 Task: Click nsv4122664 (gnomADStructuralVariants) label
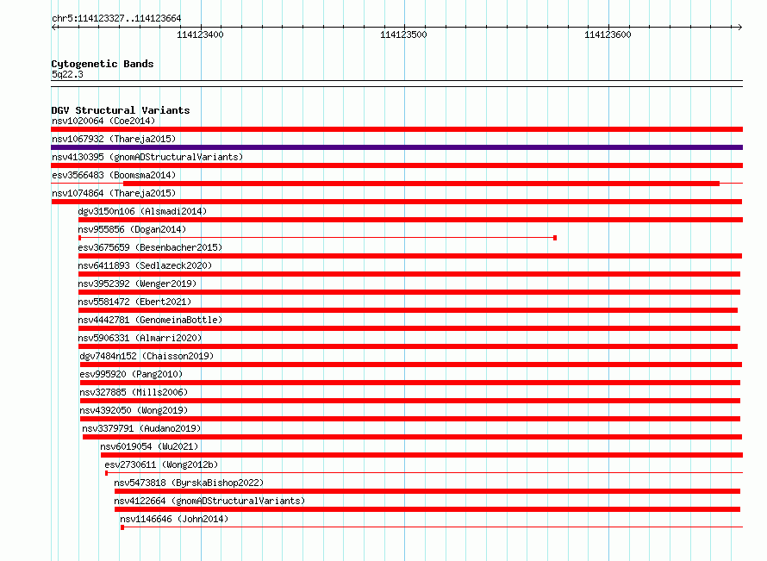[x=209, y=501]
